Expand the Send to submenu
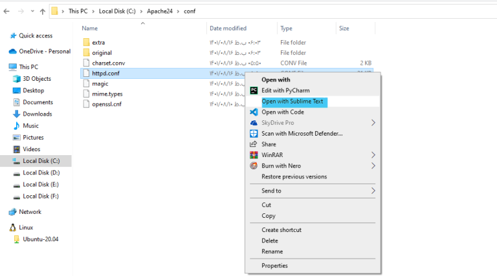 pyautogui.click(x=373, y=191)
